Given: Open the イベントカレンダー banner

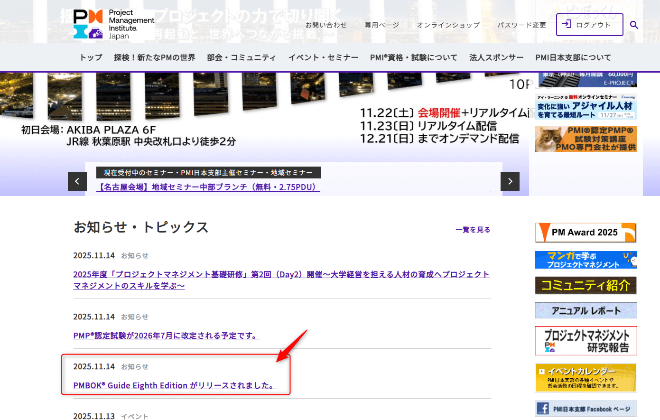Looking at the screenshot, I should pos(586,378).
